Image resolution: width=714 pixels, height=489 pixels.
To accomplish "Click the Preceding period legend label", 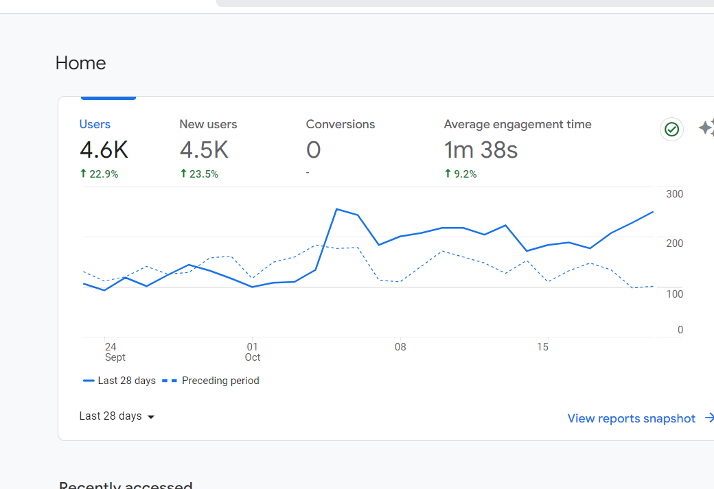I will (x=220, y=381).
